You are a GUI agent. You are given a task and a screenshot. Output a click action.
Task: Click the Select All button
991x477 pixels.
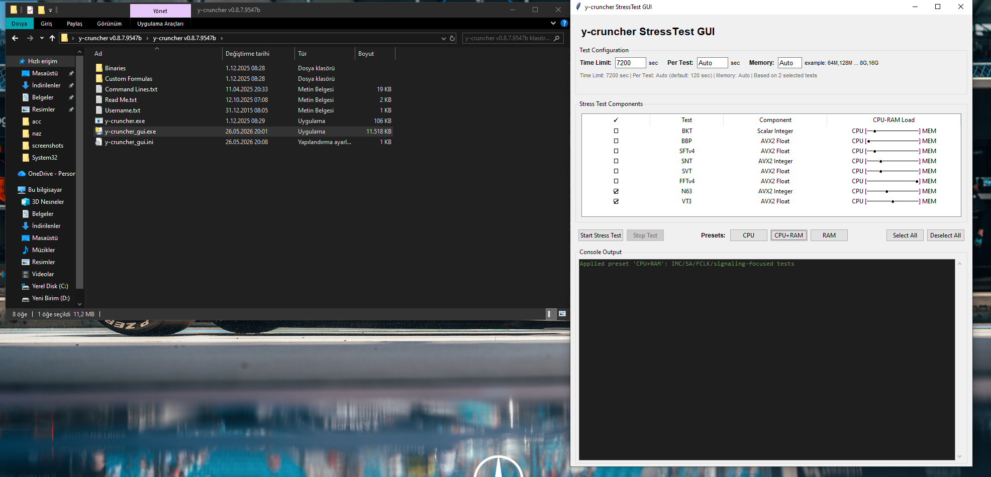(905, 235)
